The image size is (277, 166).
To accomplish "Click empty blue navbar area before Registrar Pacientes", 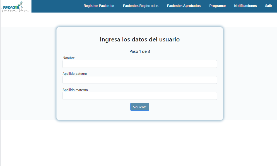I will pyautogui.click(x=56, y=6).
